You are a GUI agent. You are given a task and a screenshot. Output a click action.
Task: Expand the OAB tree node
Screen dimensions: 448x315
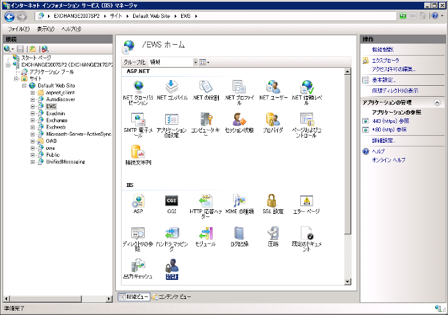33,141
